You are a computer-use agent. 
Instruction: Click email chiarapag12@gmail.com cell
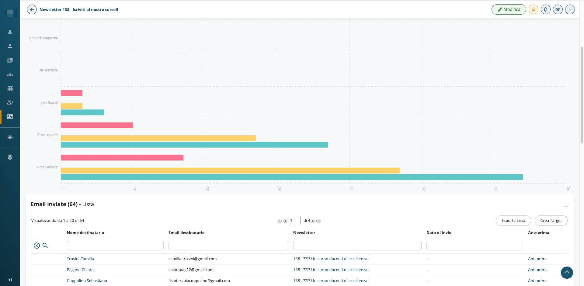191,270
